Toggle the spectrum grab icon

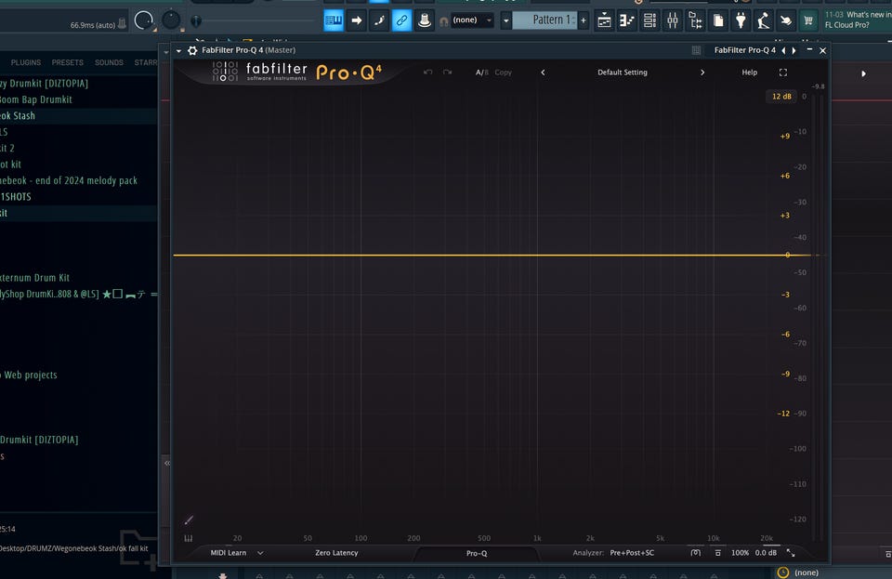[696, 553]
